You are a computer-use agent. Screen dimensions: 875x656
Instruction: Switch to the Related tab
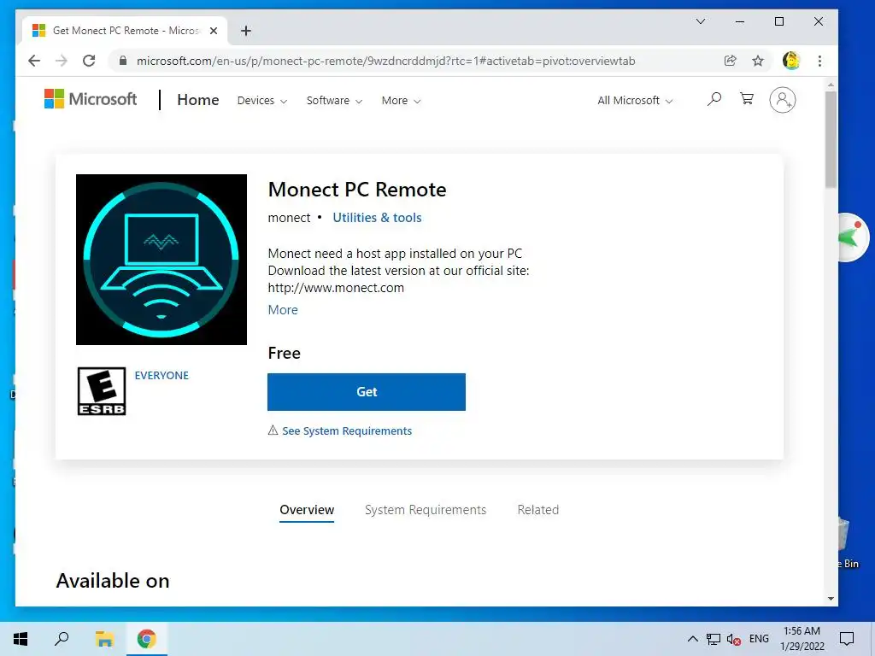[538, 510]
